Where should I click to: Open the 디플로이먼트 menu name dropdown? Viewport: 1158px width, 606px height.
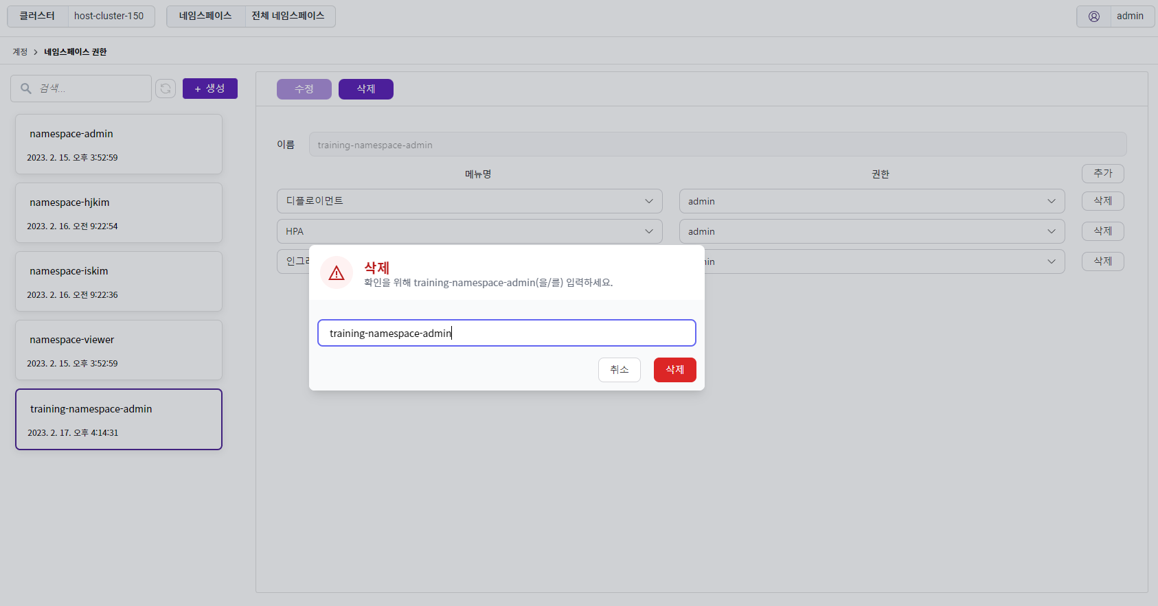tap(470, 201)
